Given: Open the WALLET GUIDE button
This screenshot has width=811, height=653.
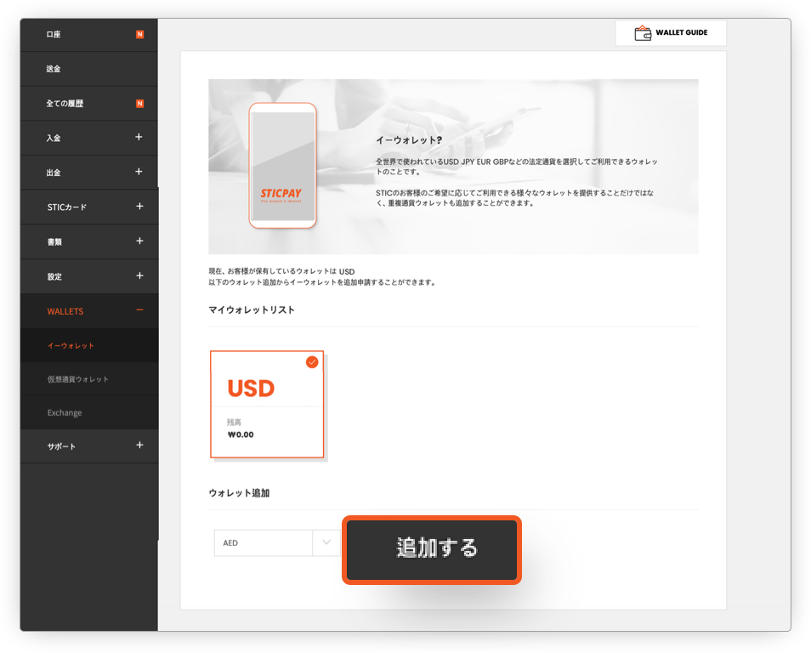Looking at the screenshot, I should [x=671, y=32].
